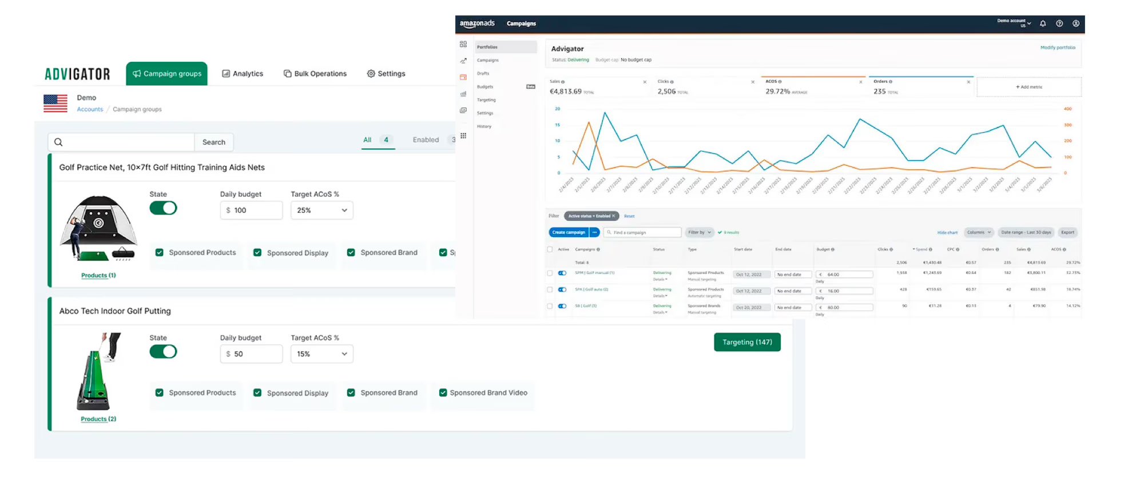Click the Export button
The height and width of the screenshot is (489, 1144).
pos(1067,232)
